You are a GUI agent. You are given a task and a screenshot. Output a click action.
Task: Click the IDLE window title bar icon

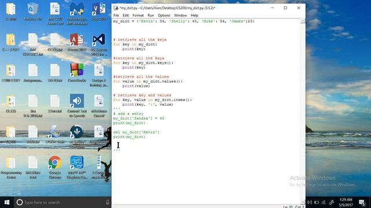tap(116, 8)
